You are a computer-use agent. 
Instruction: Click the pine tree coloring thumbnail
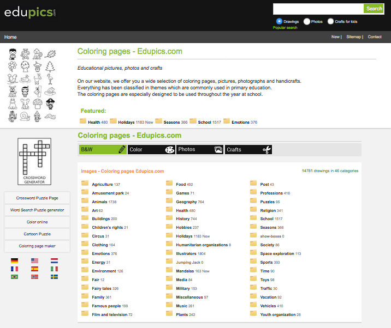pos(50,66)
